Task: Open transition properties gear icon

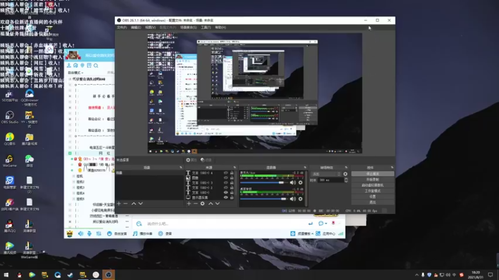Action: [346, 174]
